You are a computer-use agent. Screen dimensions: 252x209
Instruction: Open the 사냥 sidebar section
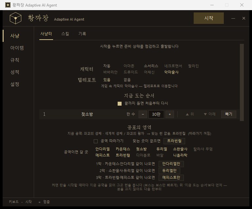[15, 36]
